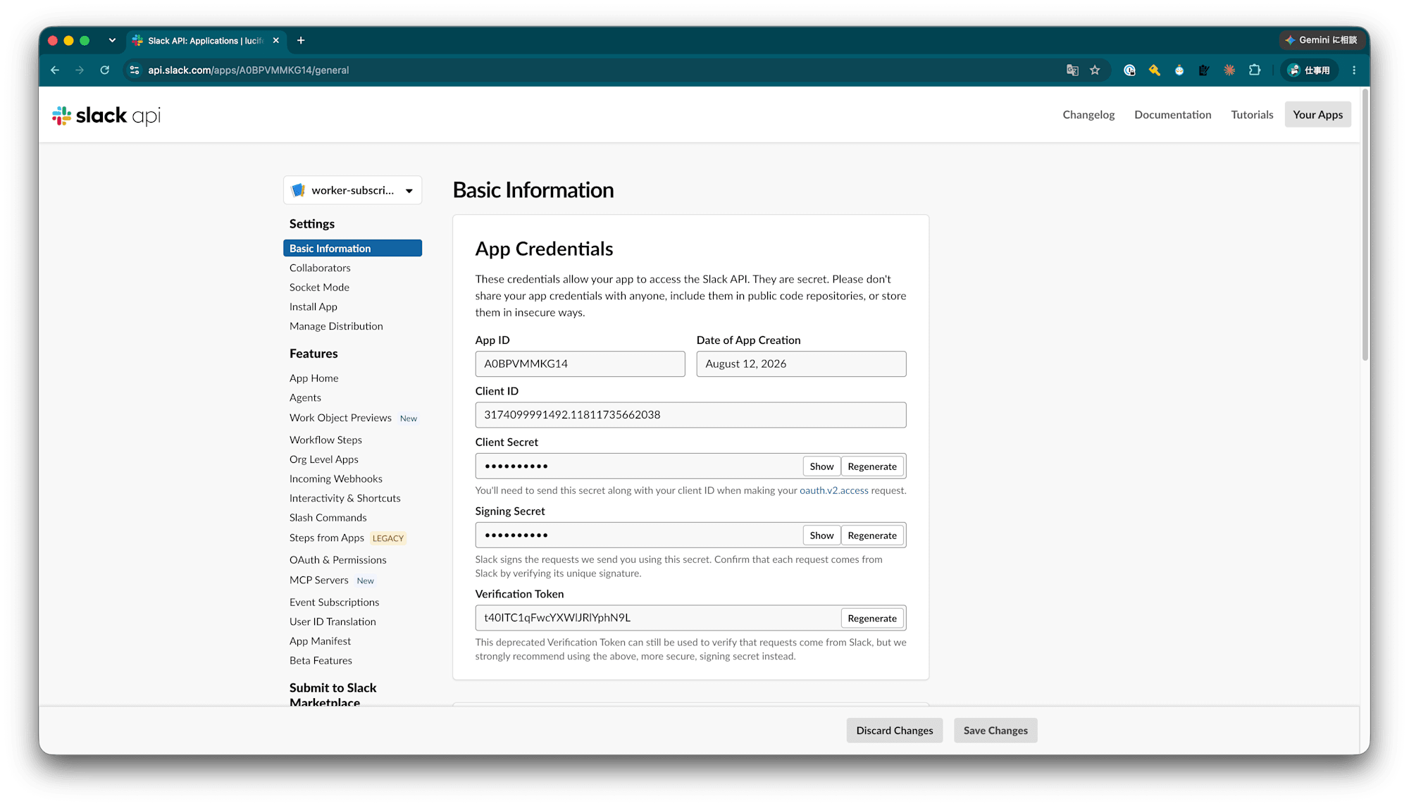
Task: Open Steps from Apps (legacy)
Action: [x=327, y=538]
